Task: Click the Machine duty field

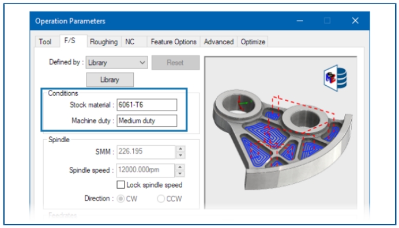Action: 147,120
